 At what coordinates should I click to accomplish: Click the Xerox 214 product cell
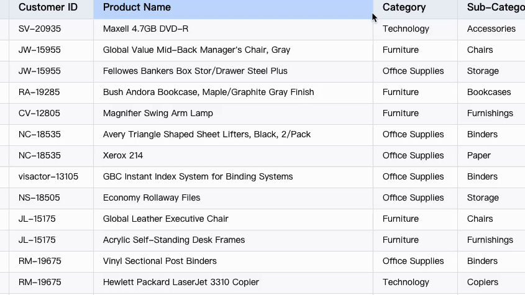(123, 156)
